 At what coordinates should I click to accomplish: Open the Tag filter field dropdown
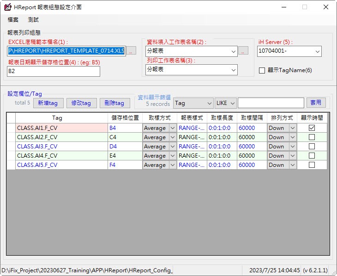[208, 103]
